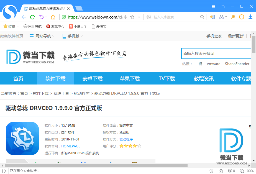Click the 100% zoom control
Screen dimensions: 256x174
(x=247, y=171)
